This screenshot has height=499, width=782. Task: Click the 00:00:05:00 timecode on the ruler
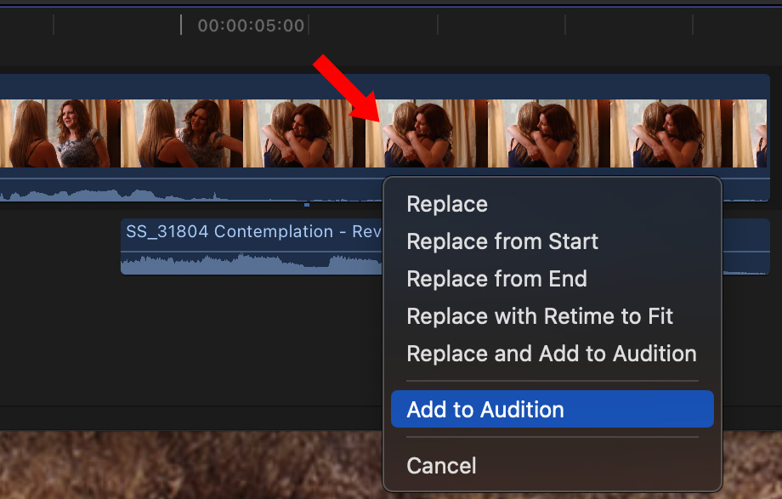pyautogui.click(x=251, y=26)
